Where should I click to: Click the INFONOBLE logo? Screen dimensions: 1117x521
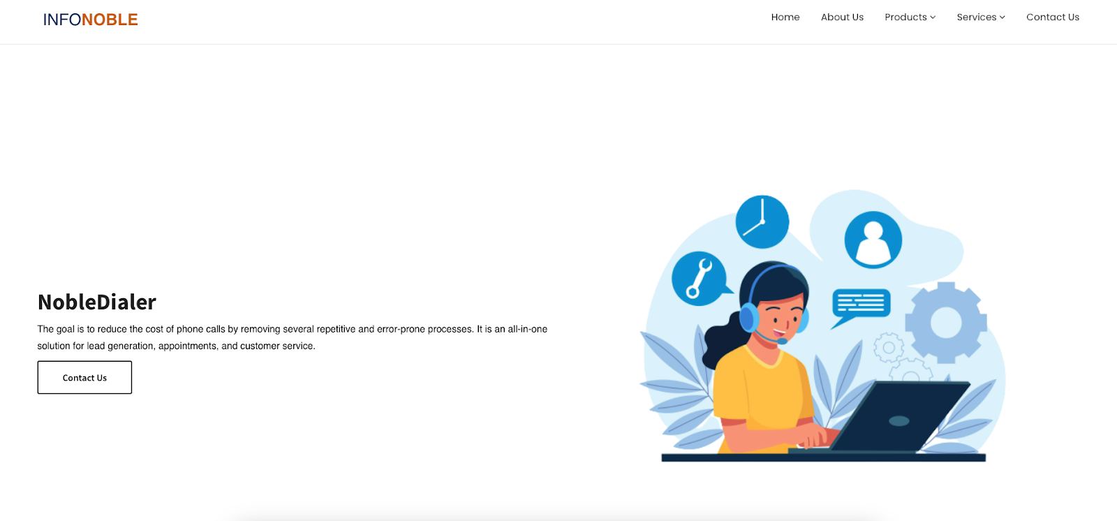pos(91,20)
